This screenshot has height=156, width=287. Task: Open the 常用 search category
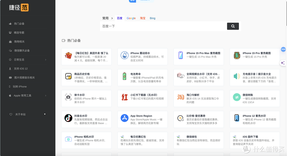[x=105, y=18]
